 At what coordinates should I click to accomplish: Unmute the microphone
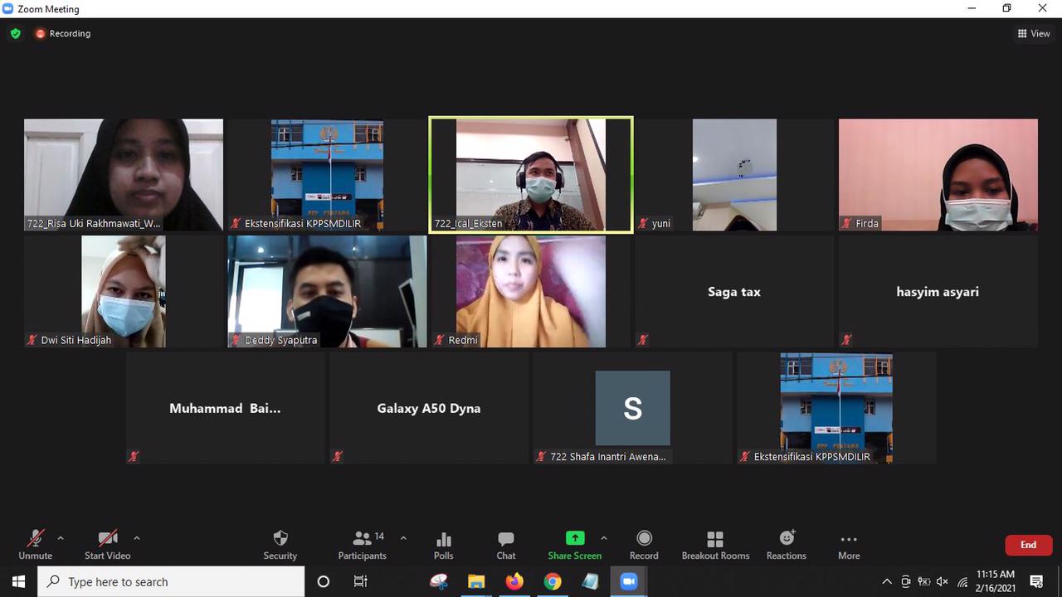36,544
